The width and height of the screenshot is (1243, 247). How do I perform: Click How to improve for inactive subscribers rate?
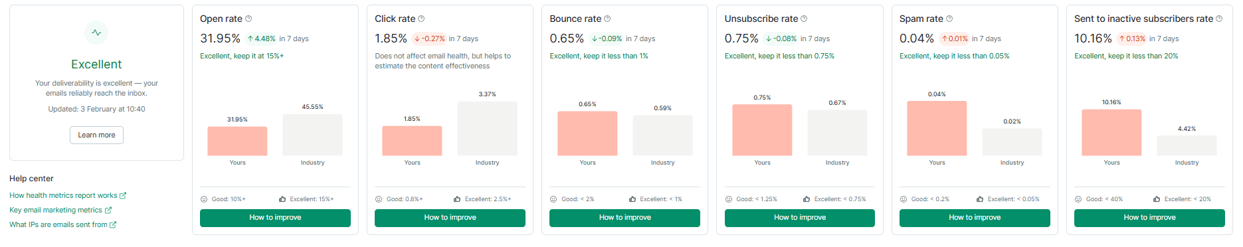point(1149,218)
